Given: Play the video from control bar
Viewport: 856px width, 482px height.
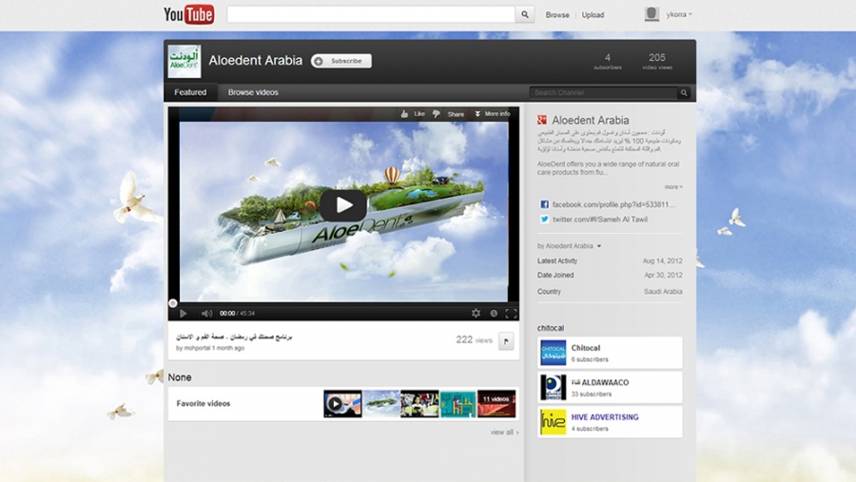Looking at the screenshot, I should (x=184, y=314).
